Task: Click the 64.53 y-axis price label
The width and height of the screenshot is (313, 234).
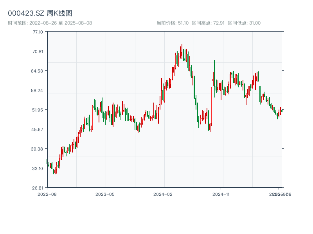Action: [38, 71]
